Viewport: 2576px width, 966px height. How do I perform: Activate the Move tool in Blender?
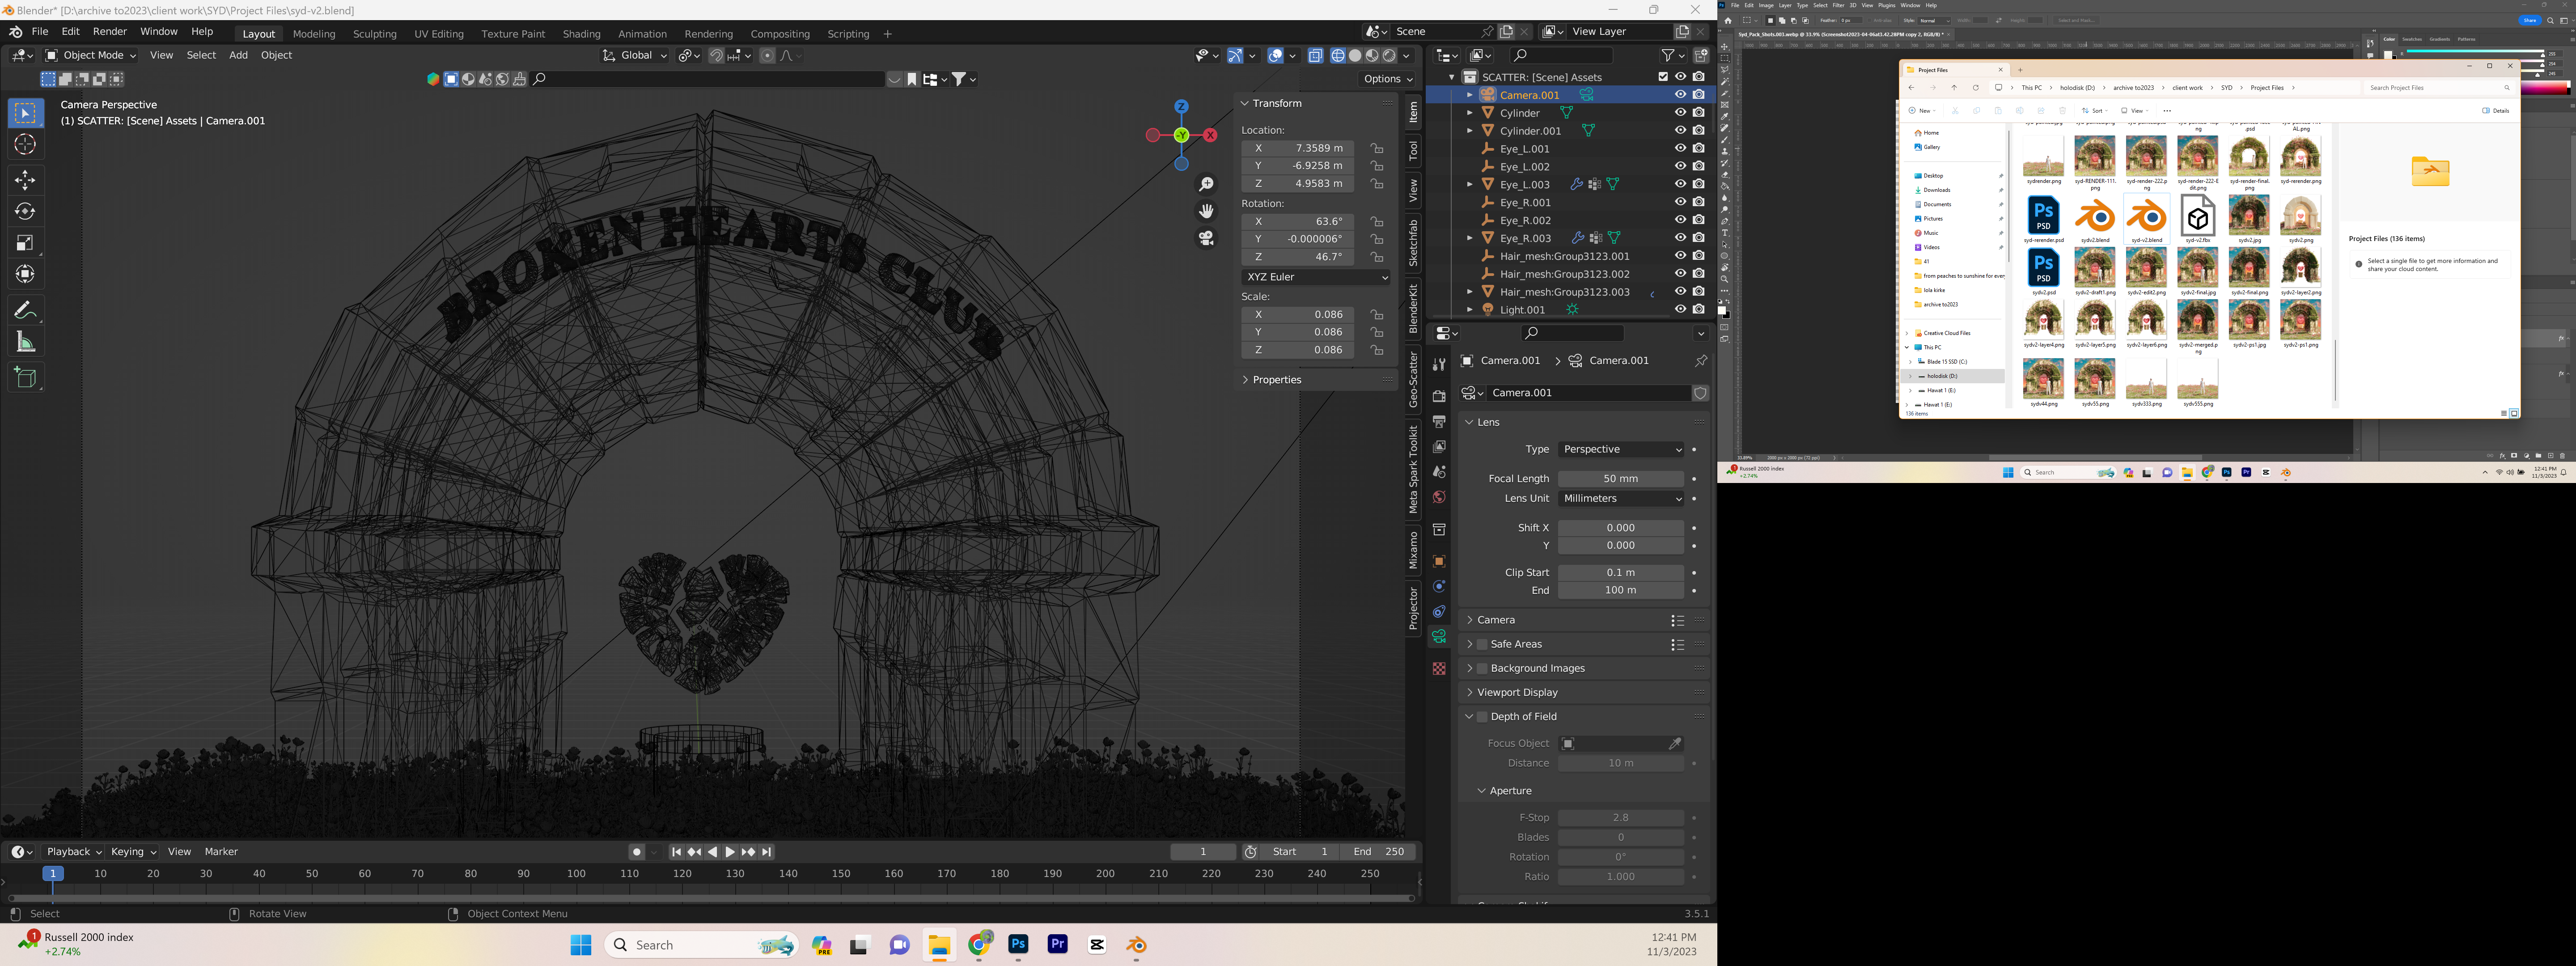(26, 180)
